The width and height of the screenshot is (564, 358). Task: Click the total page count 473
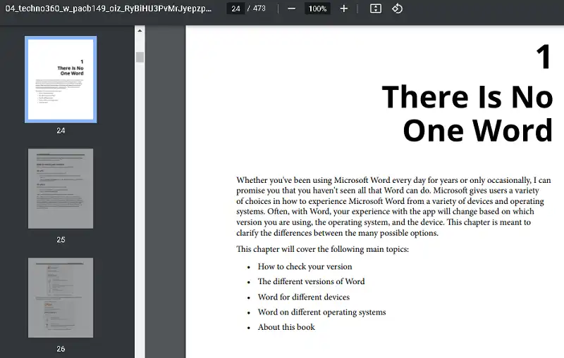(x=259, y=8)
